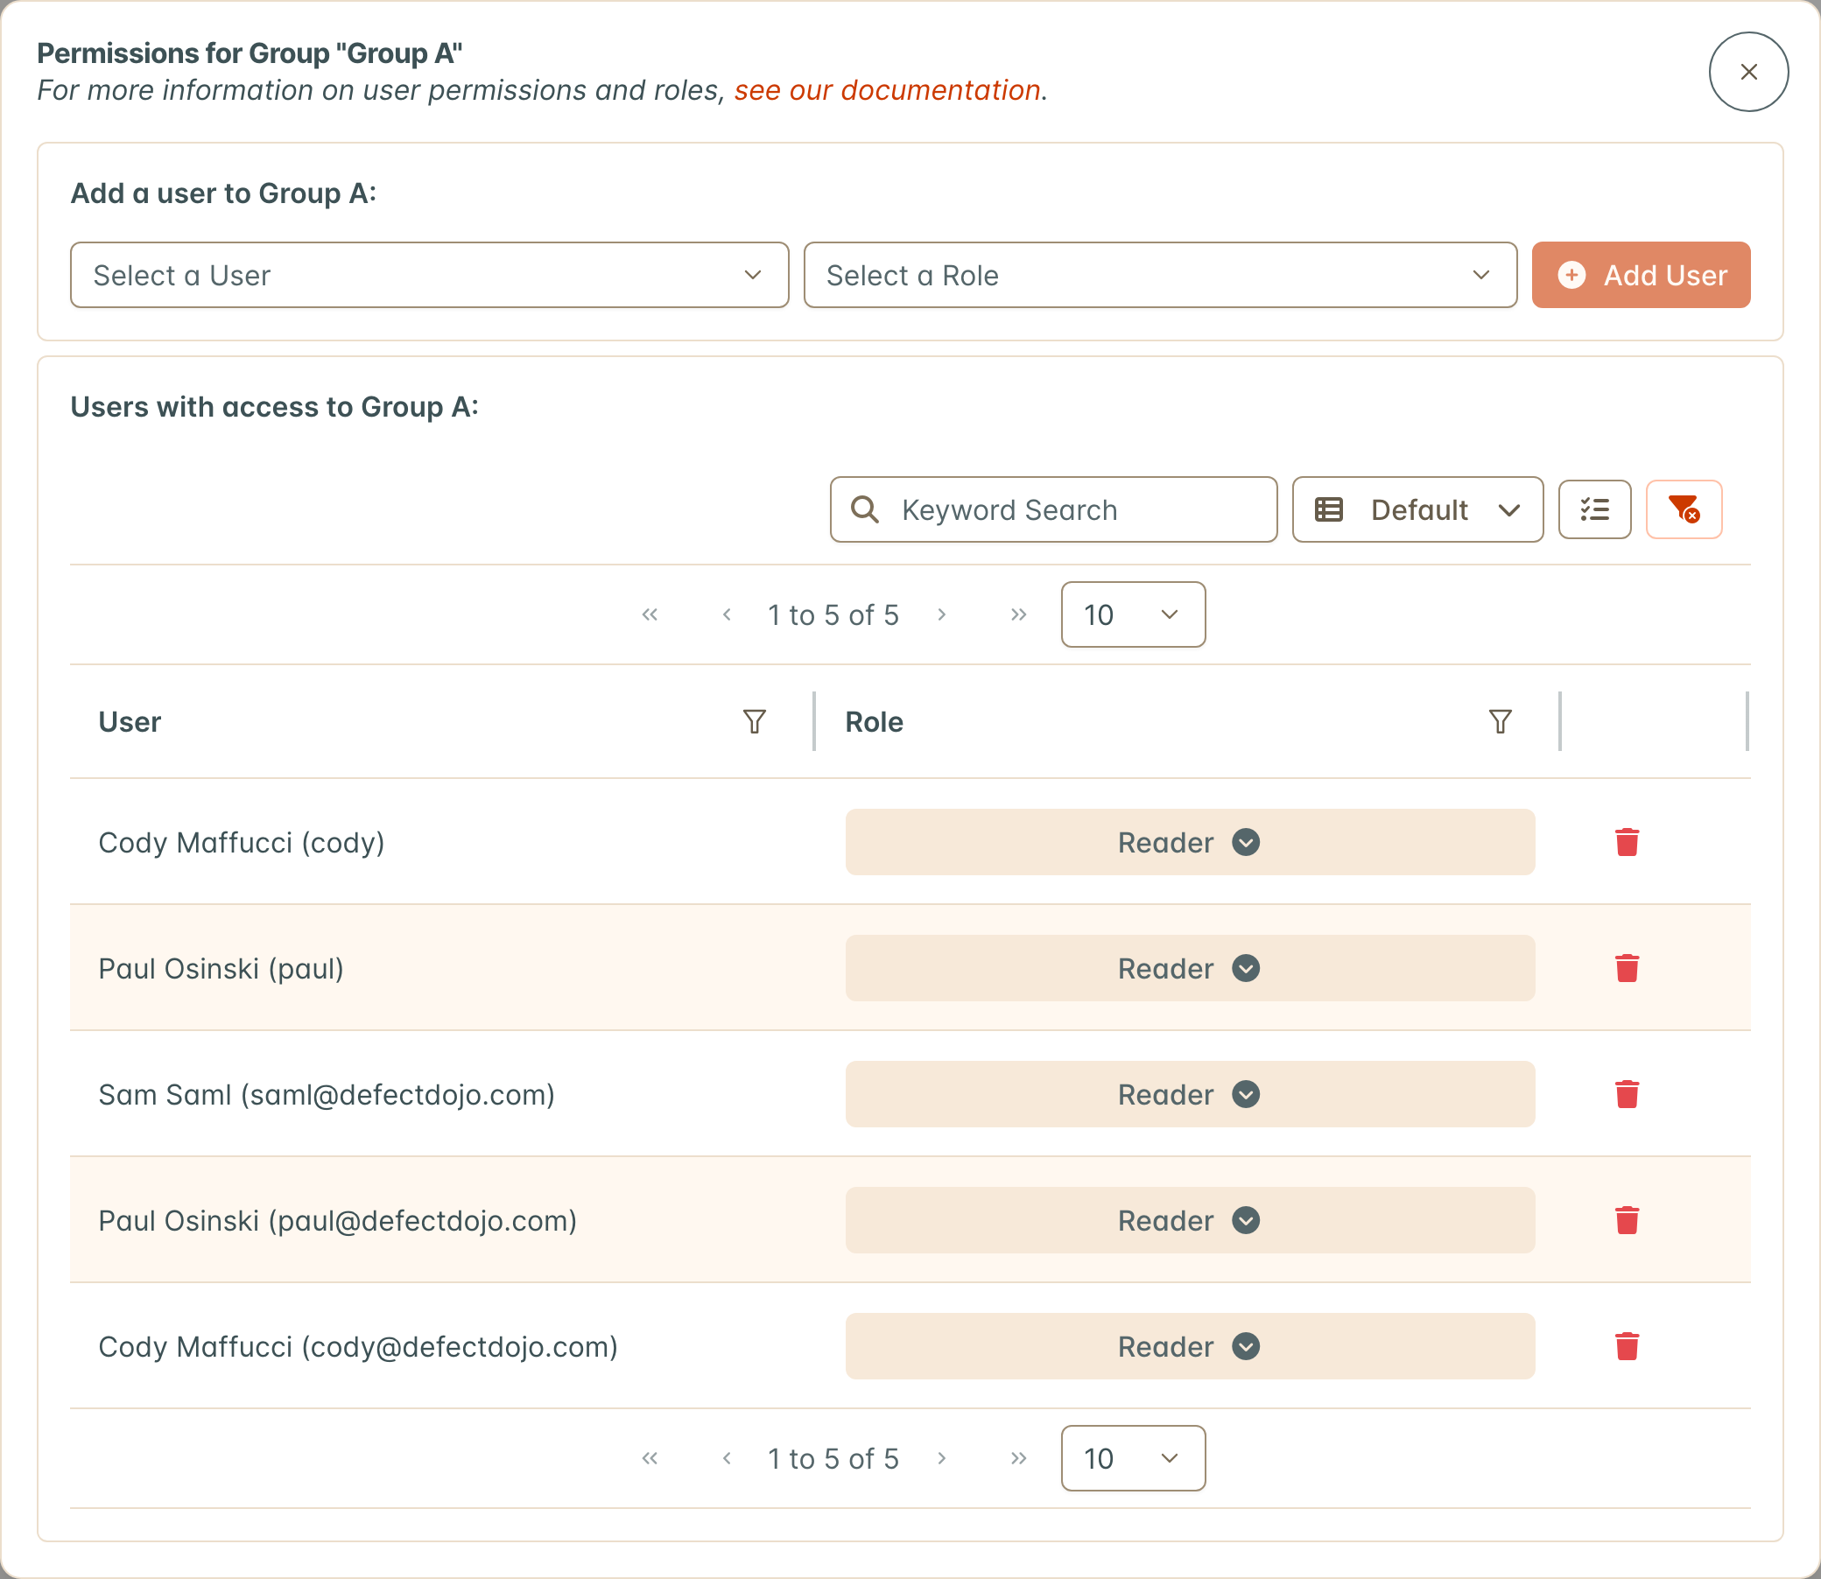Change Reader role for Cody Maffucci (cody)
This screenshot has height=1579, width=1821.
1190,842
